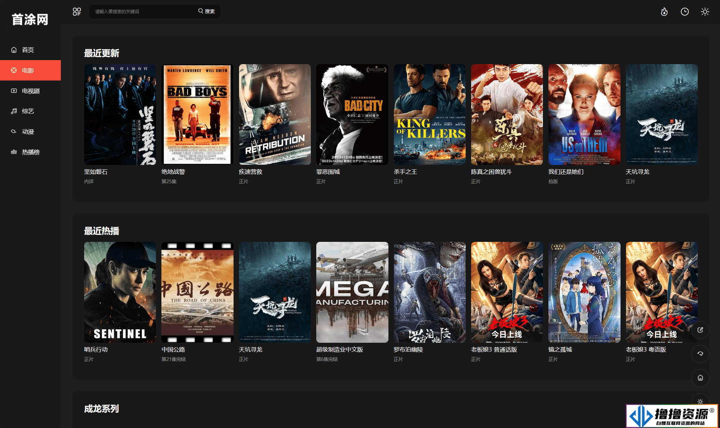This screenshot has width=720, height=428.
Task: Click the 老板娘3 粤语版 title link
Action: click(646, 350)
